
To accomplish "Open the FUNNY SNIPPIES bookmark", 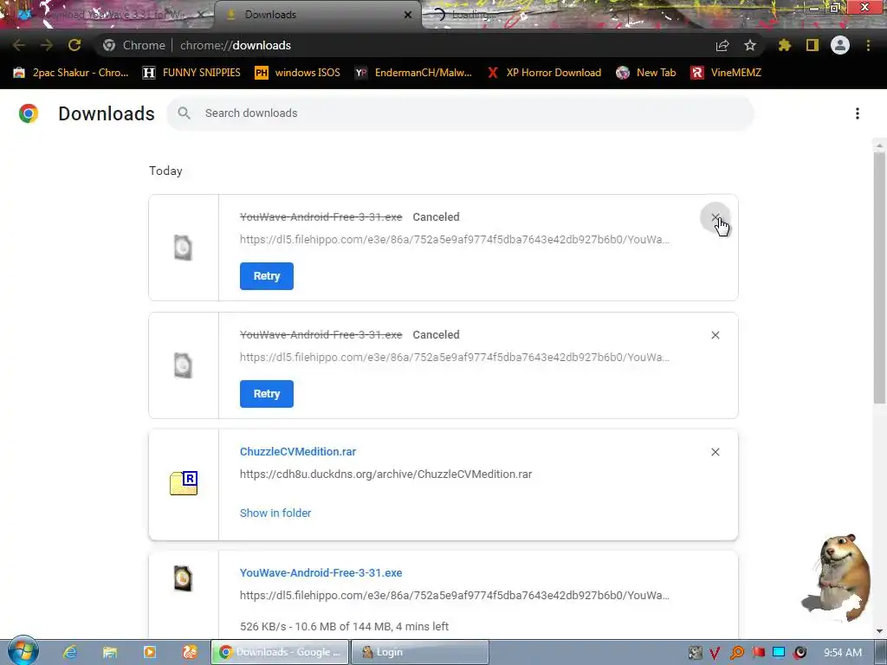I will pyautogui.click(x=191, y=73).
